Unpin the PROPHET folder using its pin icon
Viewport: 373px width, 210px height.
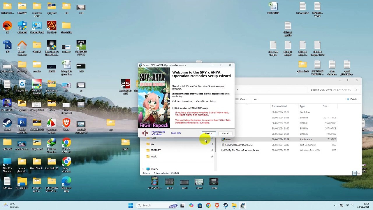(x=212, y=150)
